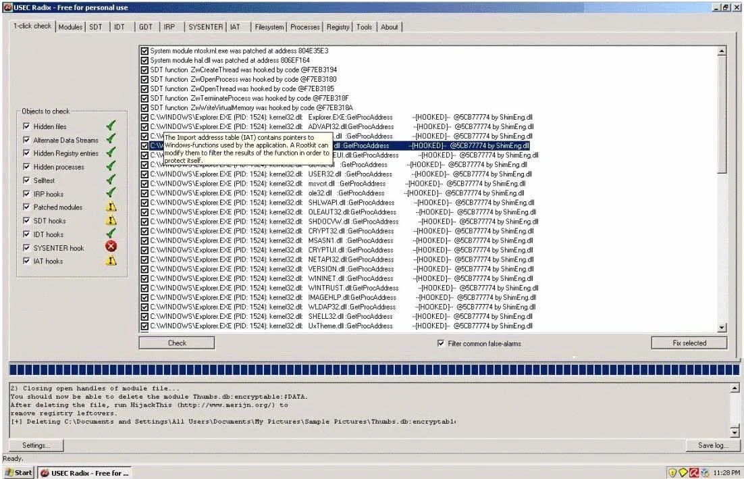The width and height of the screenshot is (744, 479).
Task: Select the WININET.dll GetProcAddress hooked row
Action: pos(341,278)
